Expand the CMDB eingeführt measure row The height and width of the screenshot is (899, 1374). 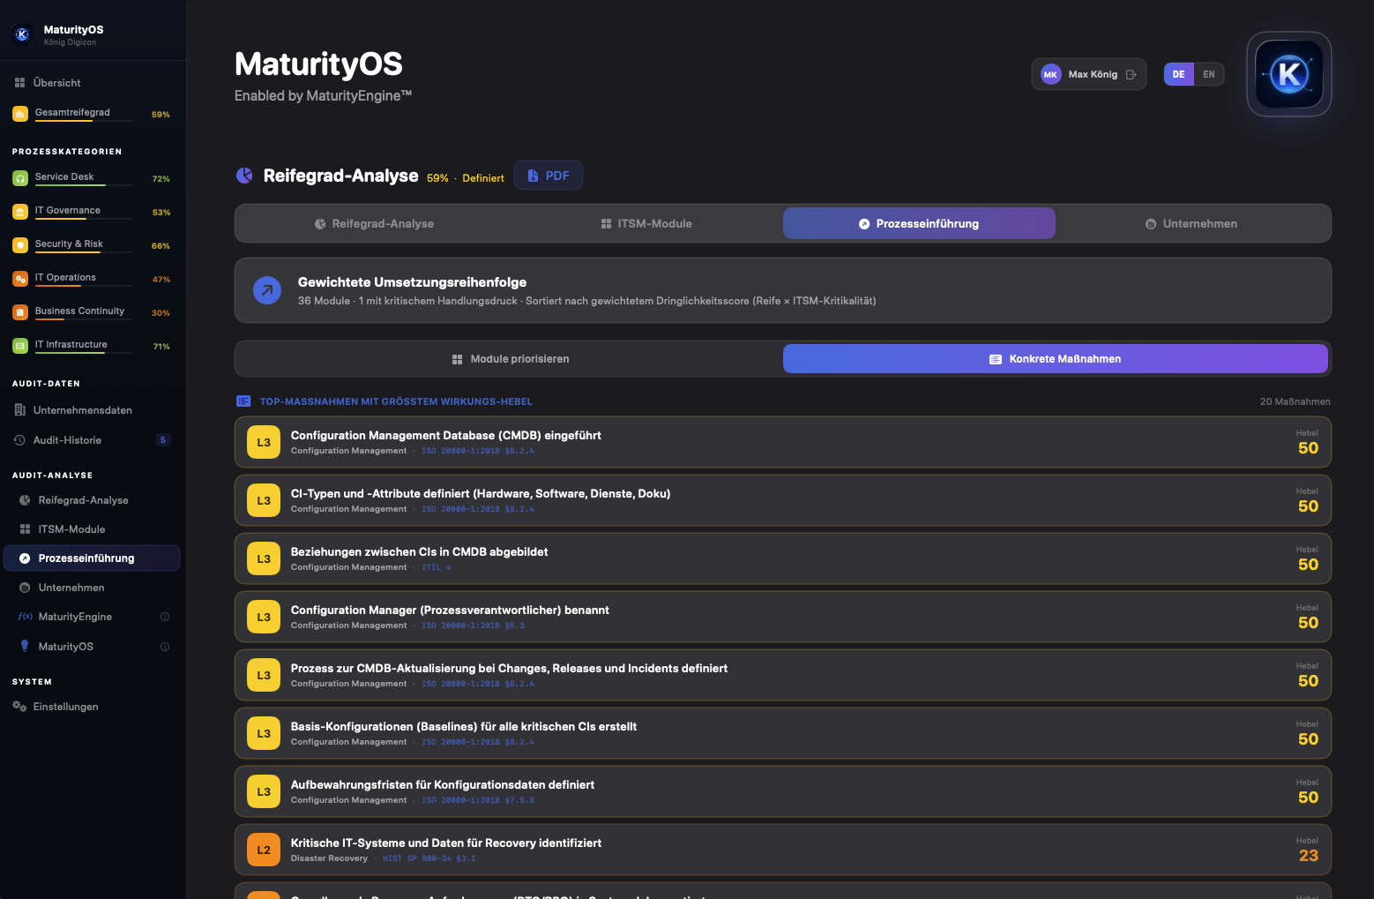[x=783, y=442]
